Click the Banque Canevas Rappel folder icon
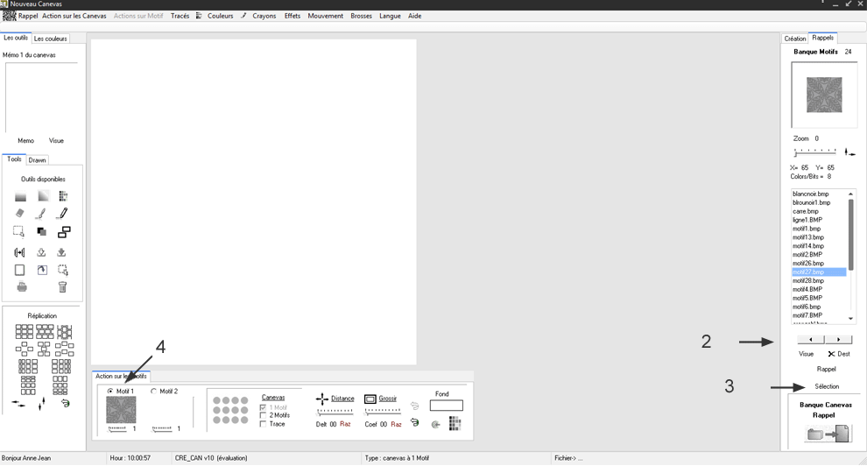 (825, 434)
